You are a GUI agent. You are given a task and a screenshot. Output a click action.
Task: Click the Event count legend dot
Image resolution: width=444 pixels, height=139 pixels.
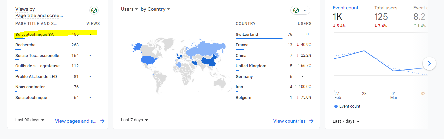click(336, 106)
